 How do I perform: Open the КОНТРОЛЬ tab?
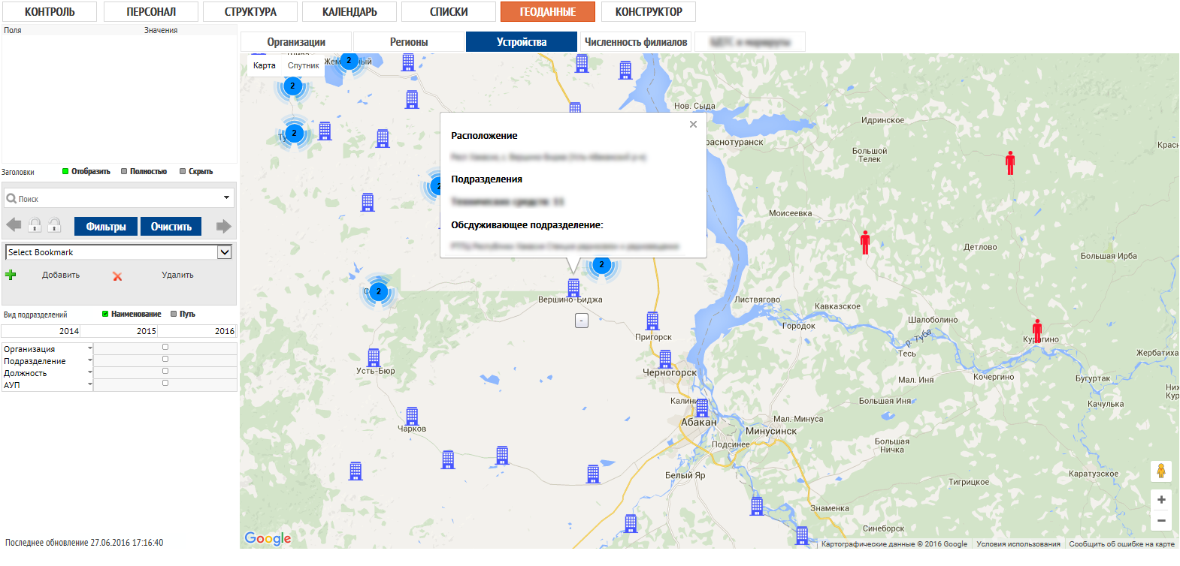click(50, 12)
